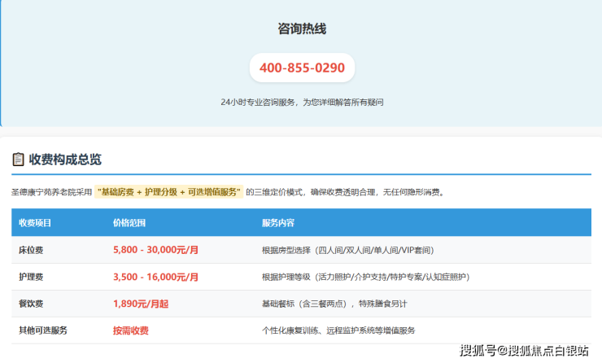Click the 护理费 care level description
Image resolution: width=602 pixels, height=363 pixels.
[x=365, y=277]
